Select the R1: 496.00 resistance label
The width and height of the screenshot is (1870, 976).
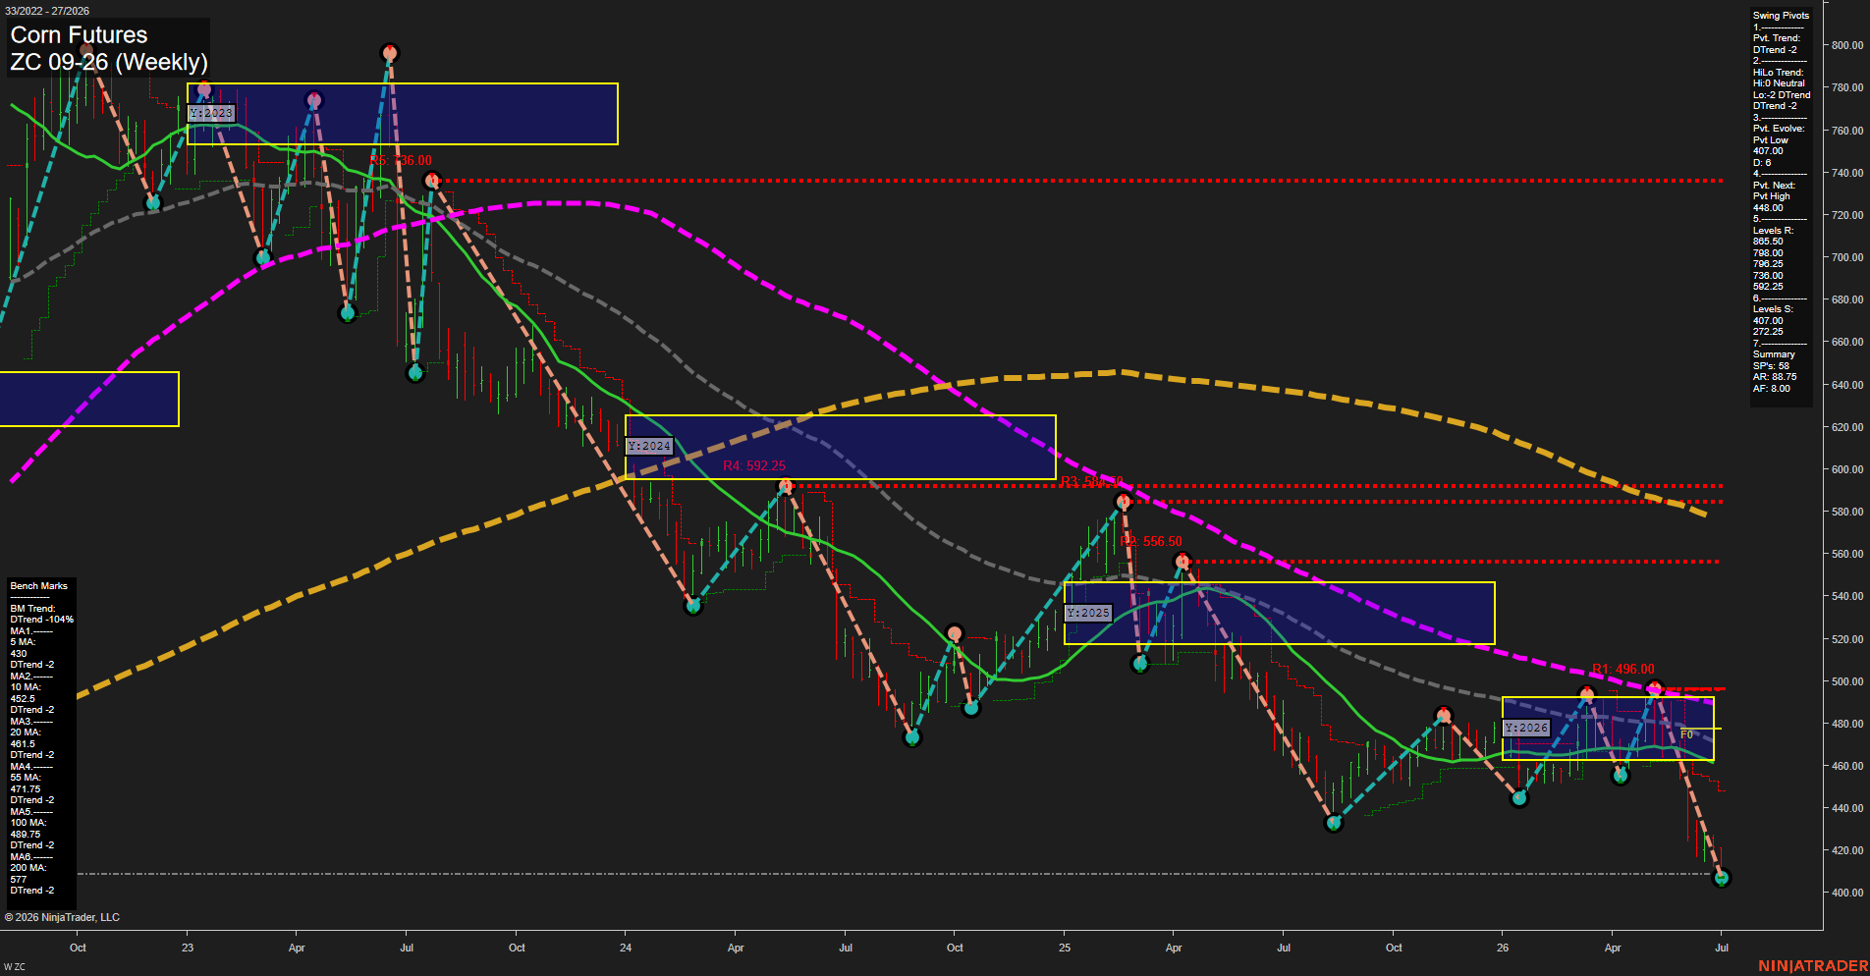pyautogui.click(x=1623, y=669)
